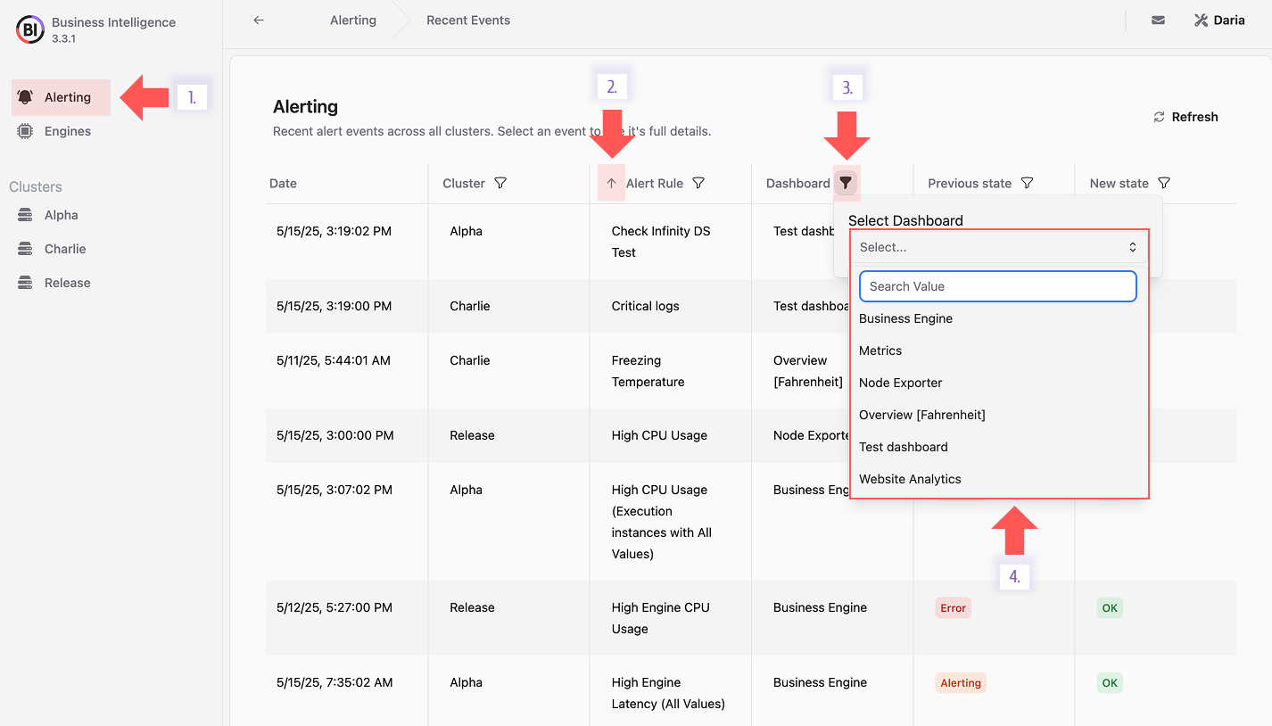Click the Release cluster server icon
This screenshot has height=726, width=1272.
coord(25,283)
